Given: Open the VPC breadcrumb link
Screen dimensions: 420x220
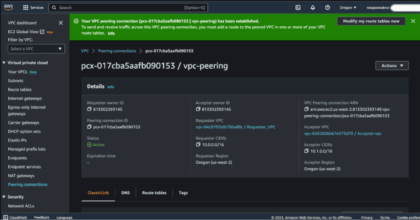Looking at the screenshot, I should (x=85, y=51).
